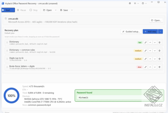Screen dimensions: 168x113
Task: Open the settings gear in title bar
Action: [x=130, y=3]
